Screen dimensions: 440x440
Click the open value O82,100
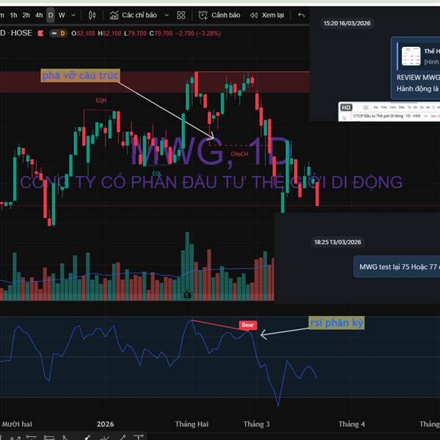(83, 34)
